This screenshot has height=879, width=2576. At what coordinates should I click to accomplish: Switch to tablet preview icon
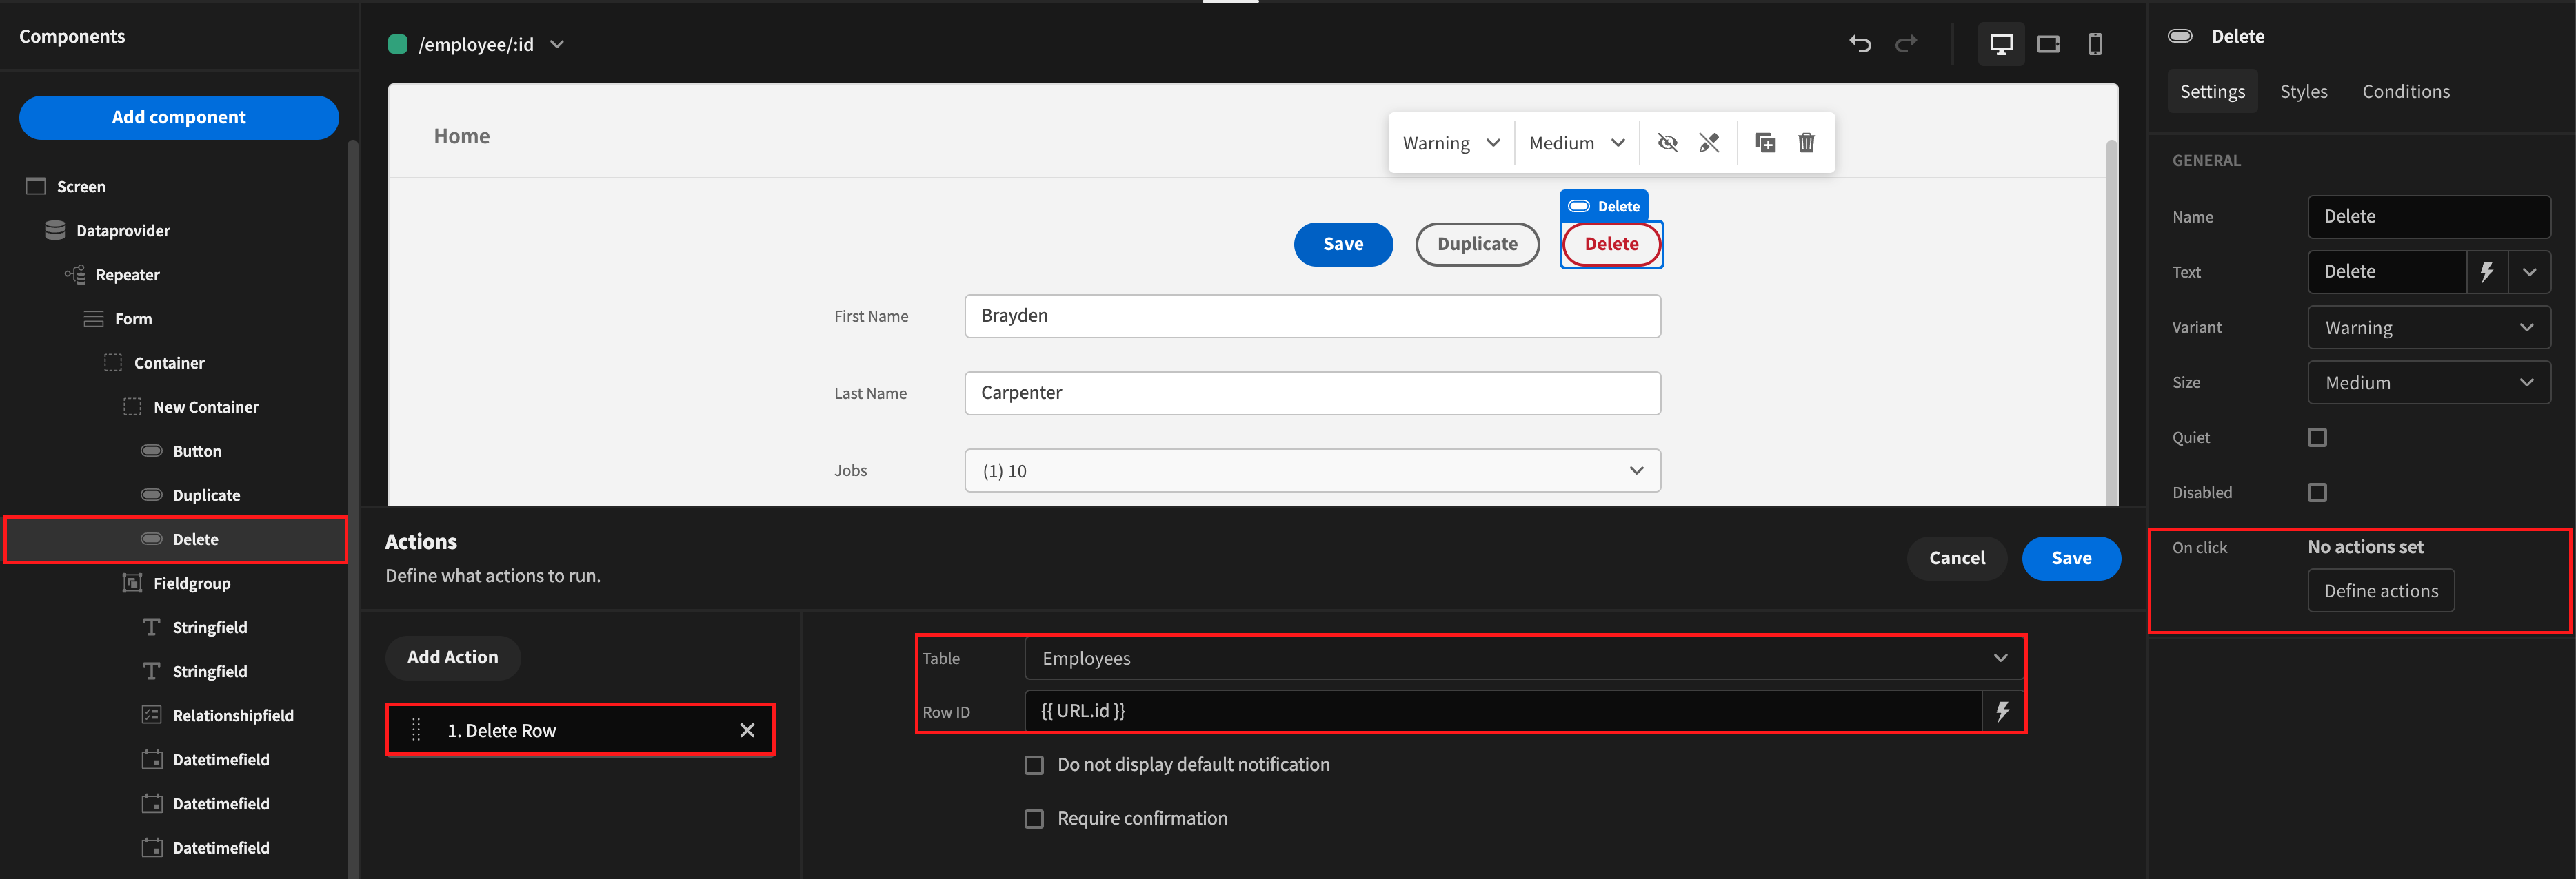click(2047, 44)
